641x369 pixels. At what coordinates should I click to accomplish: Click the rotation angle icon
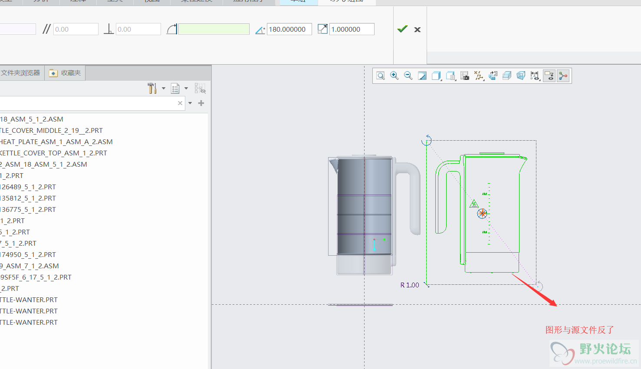[260, 30]
